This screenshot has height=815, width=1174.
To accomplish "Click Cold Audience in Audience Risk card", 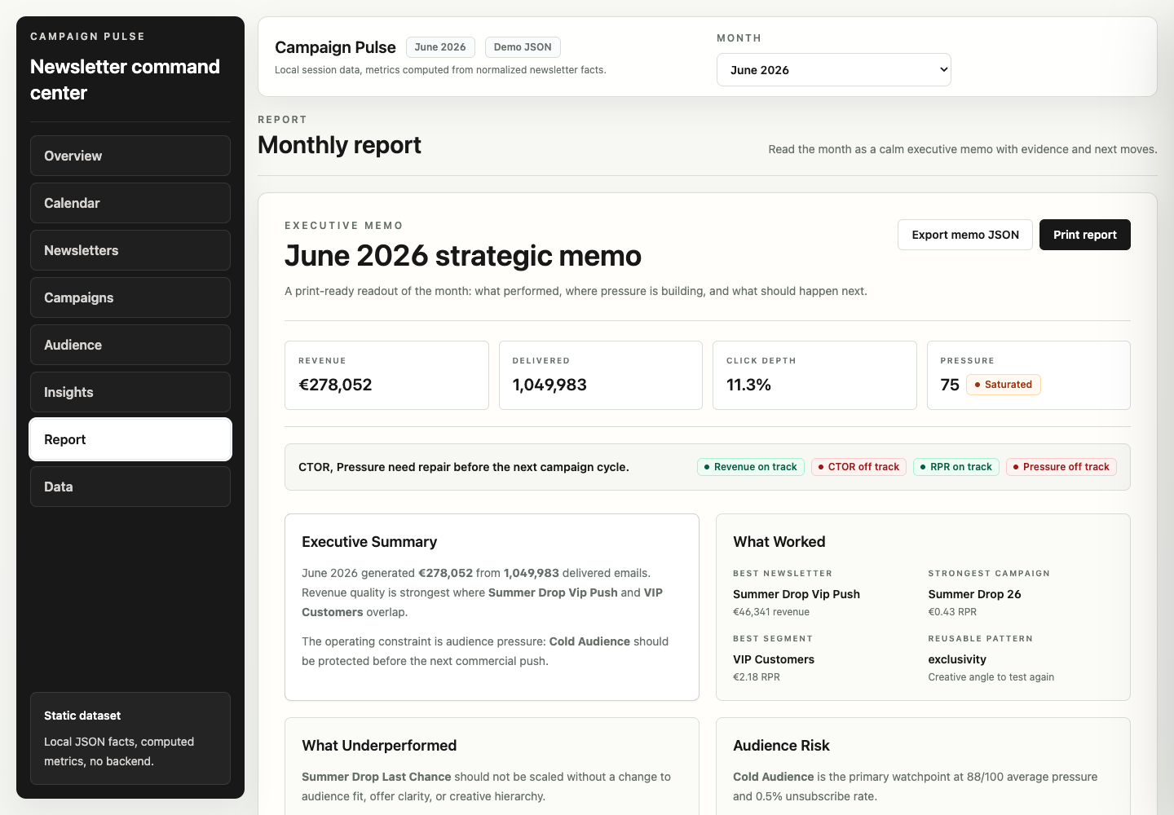I will [773, 777].
